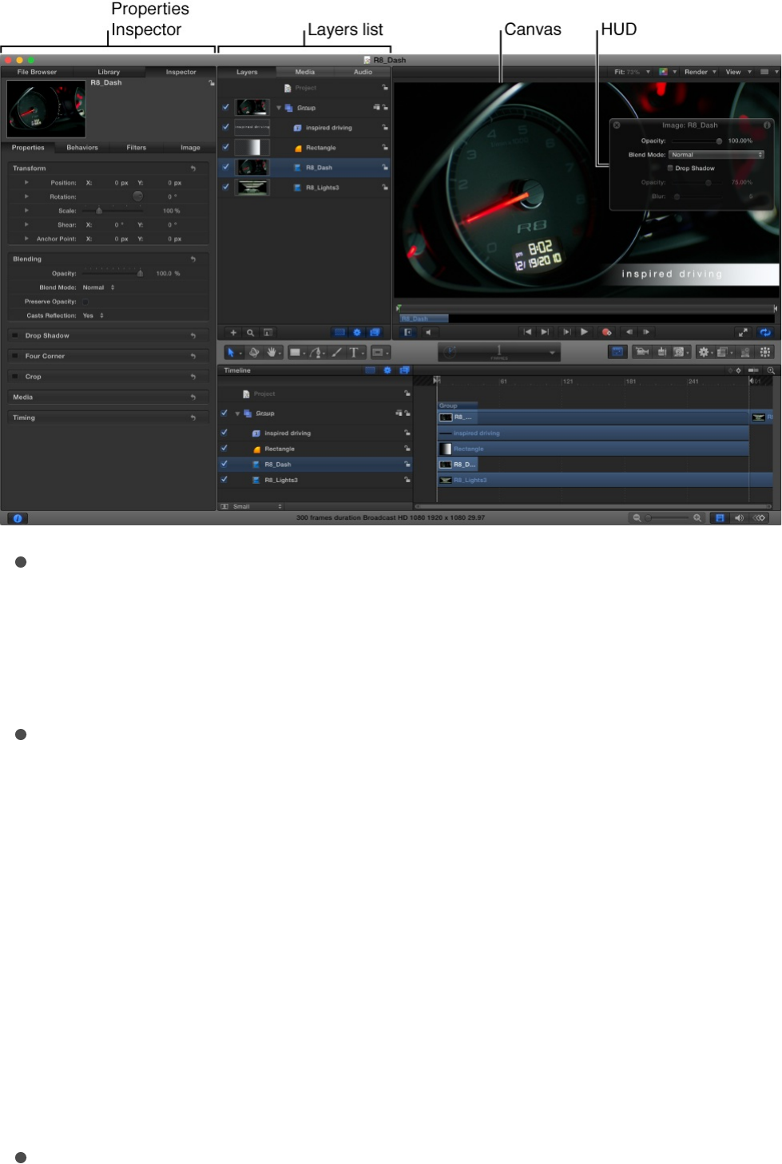The height and width of the screenshot is (1164, 782).
Task: Open timeline row size Small dropdown
Action: click(x=256, y=507)
